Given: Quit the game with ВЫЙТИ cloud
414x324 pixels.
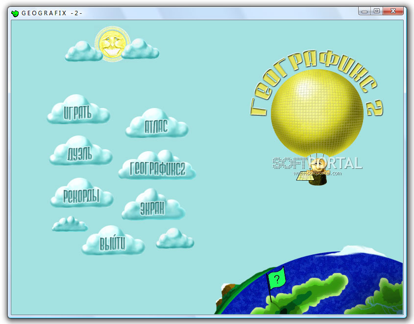Looking at the screenshot, I should pyautogui.click(x=113, y=241).
